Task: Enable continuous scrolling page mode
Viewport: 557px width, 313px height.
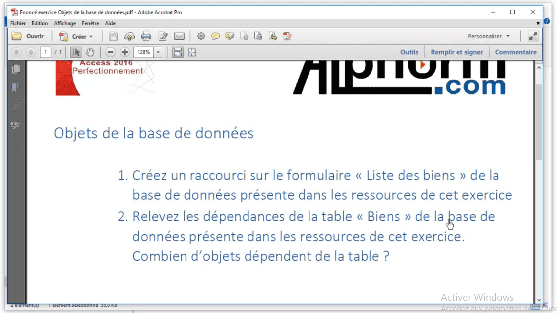Action: 178,52
